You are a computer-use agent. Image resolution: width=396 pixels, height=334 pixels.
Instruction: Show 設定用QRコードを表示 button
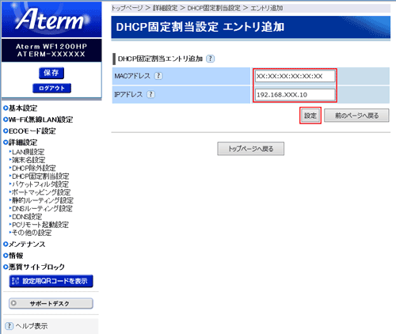click(x=51, y=281)
